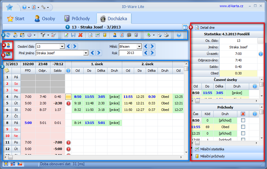Click the yellow square icon in status bar

pos(6,164)
